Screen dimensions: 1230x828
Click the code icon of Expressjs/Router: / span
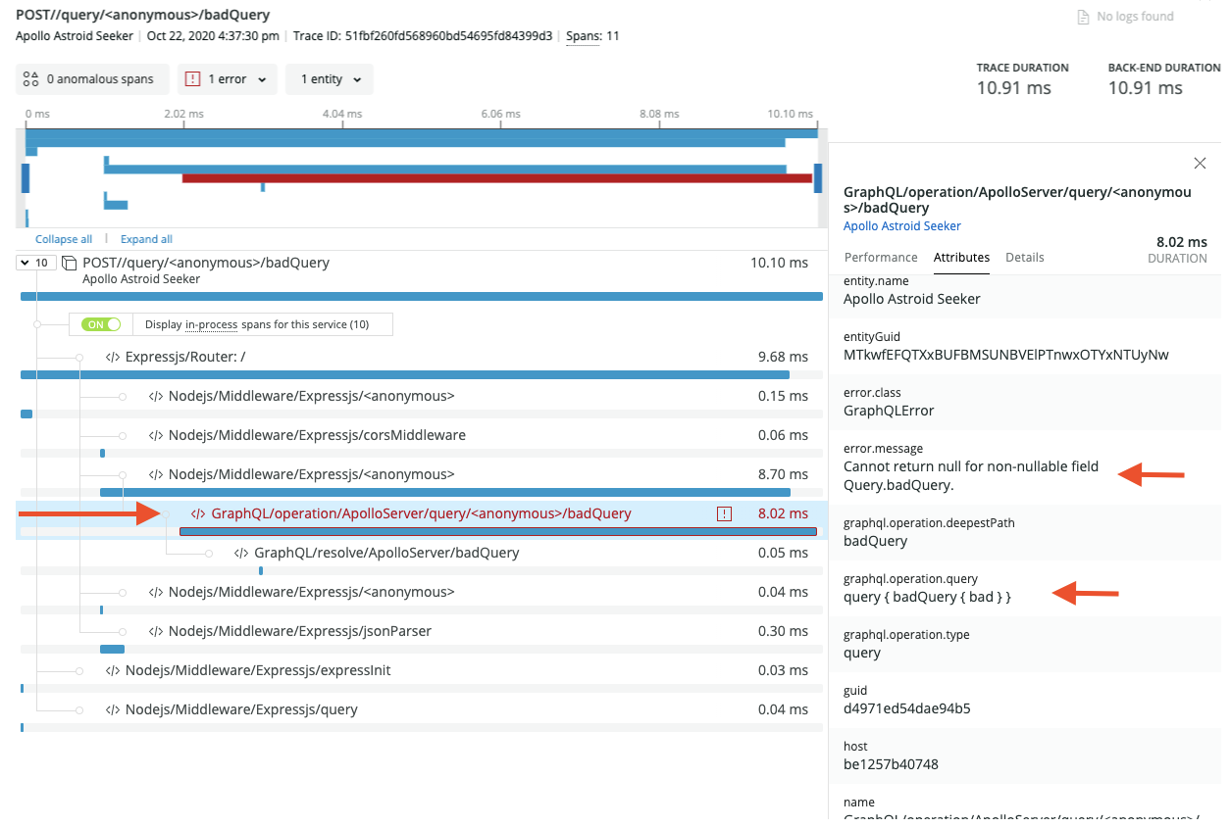point(113,357)
